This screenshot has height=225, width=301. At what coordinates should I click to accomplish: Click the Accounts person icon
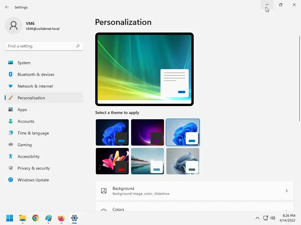(x=11, y=121)
